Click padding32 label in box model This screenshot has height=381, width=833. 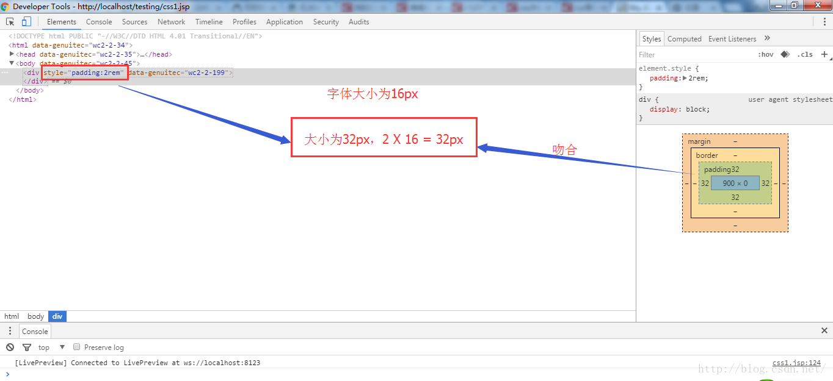tap(722, 169)
